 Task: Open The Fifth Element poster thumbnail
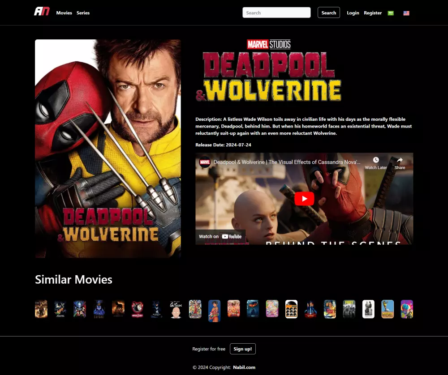point(310,309)
